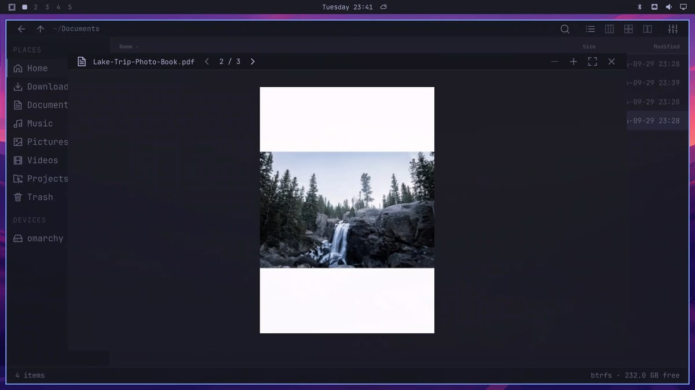
Task: Click the document icon beside Lake-Trip-Photo-Book.pdf
Action: click(82, 61)
